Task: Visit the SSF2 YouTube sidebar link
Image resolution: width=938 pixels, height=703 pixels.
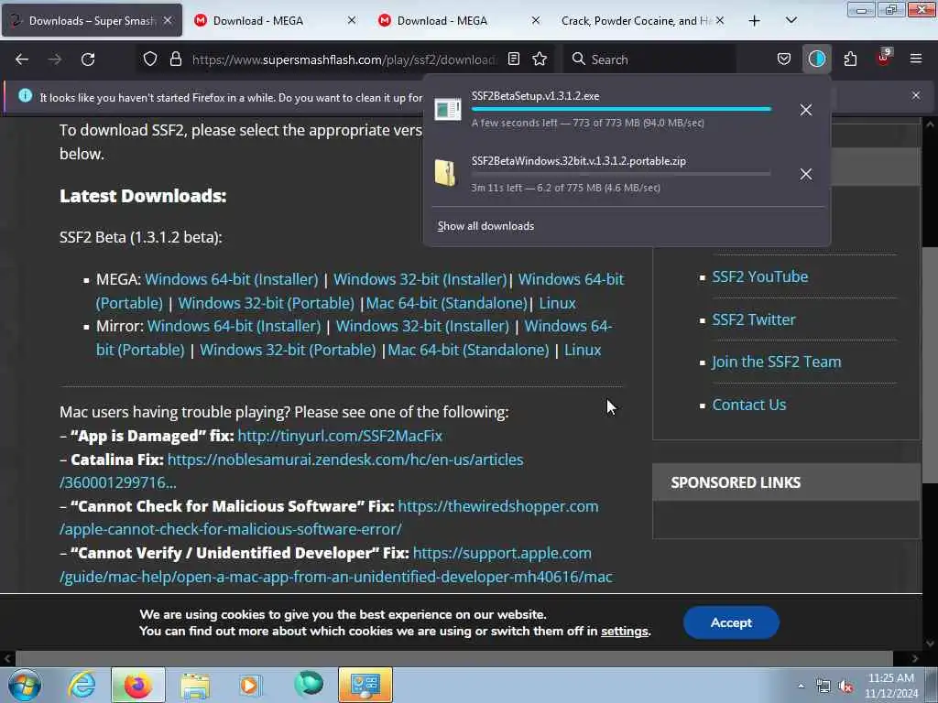Action: coord(759,276)
